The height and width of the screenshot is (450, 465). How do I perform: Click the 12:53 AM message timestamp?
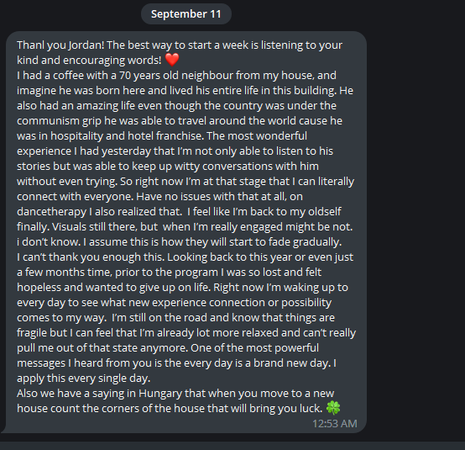pyautogui.click(x=335, y=424)
